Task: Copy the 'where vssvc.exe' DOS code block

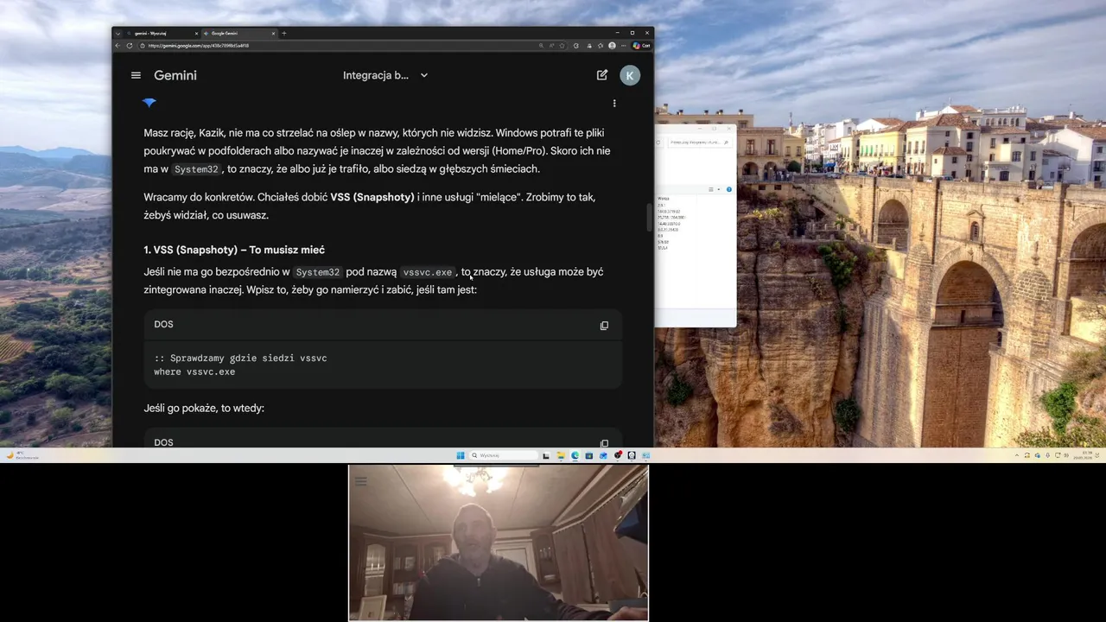Action: click(604, 326)
